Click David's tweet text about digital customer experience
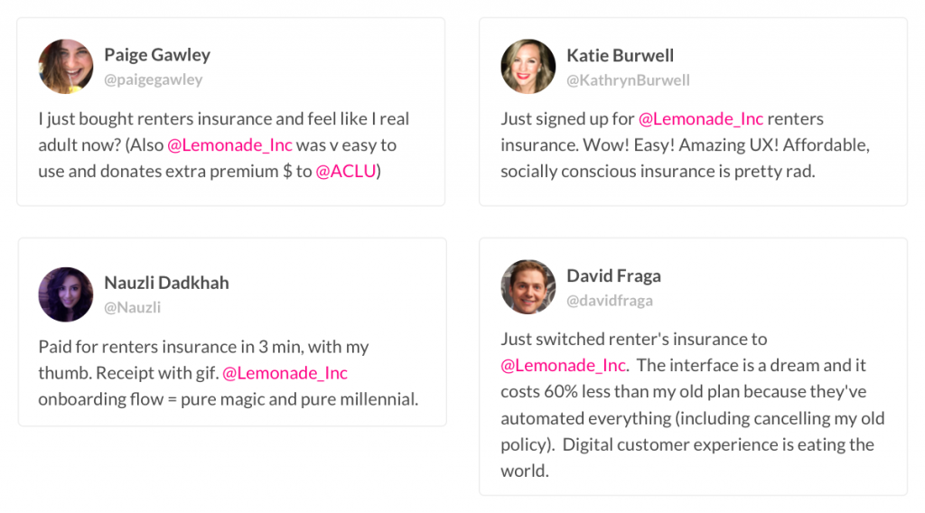This screenshot has width=925, height=513. click(687, 444)
